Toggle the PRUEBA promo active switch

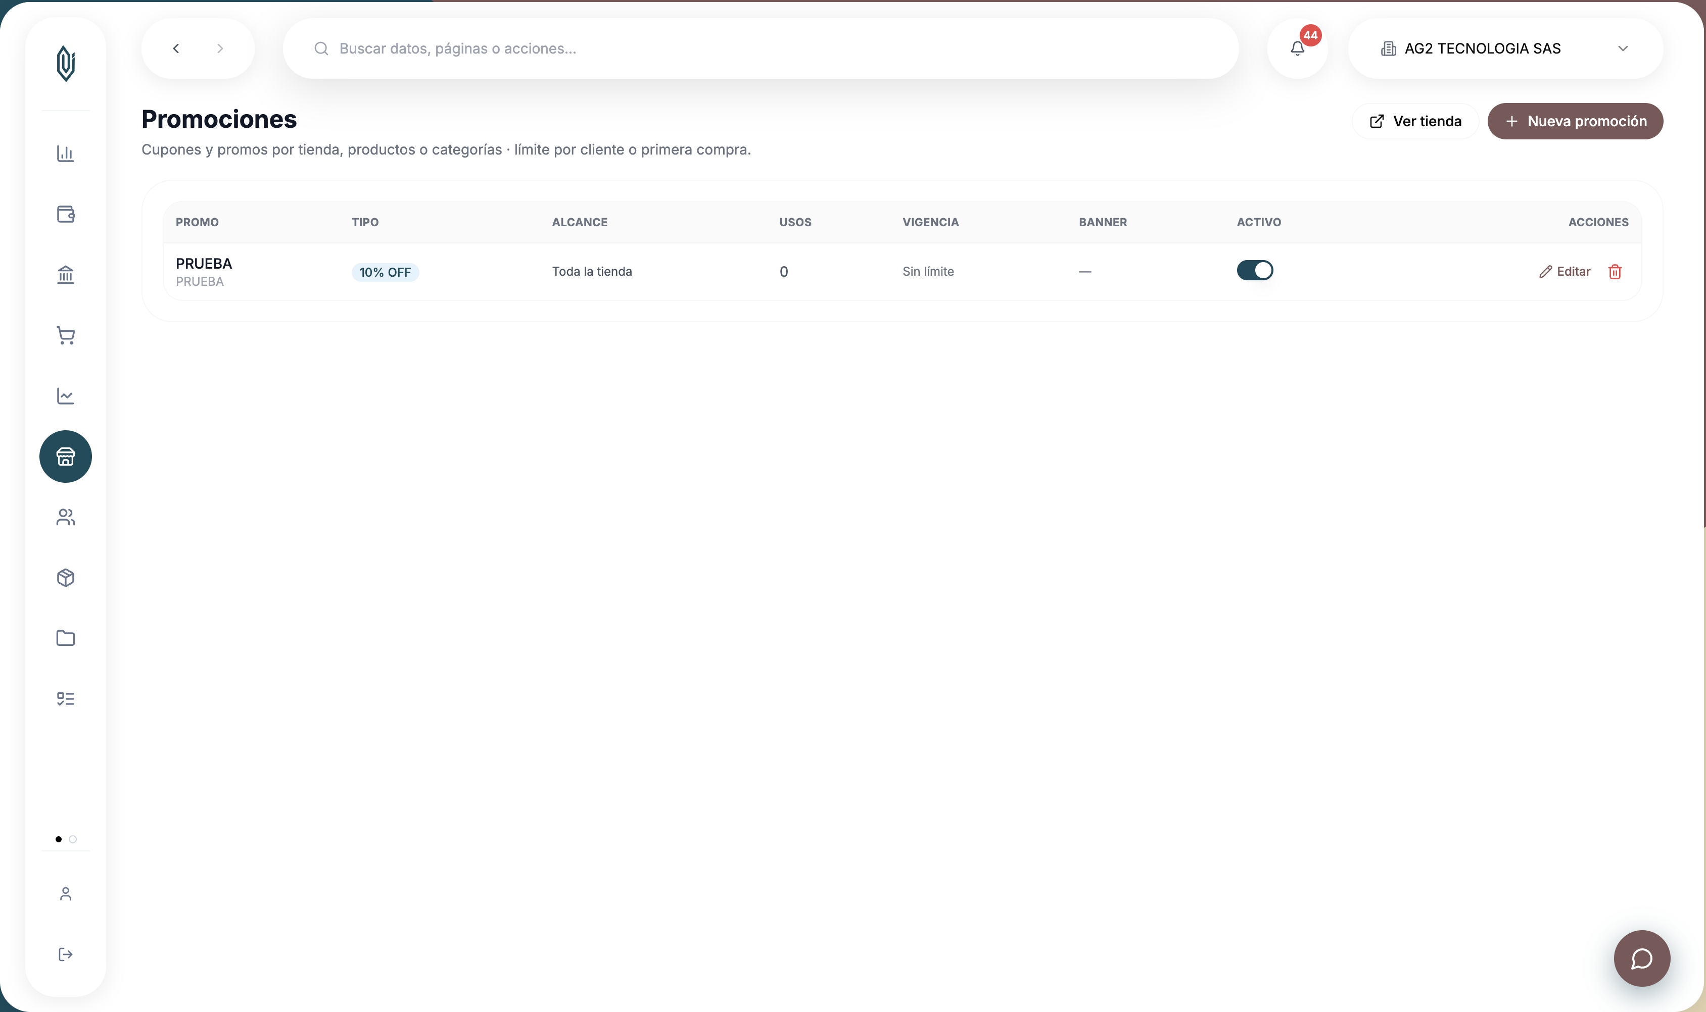point(1255,271)
